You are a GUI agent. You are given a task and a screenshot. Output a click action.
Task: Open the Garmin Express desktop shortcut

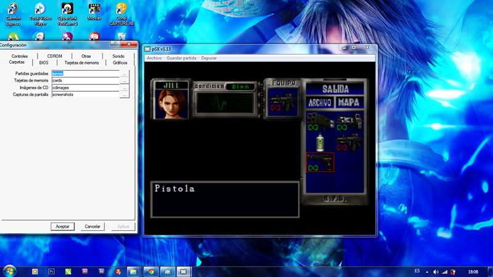tap(13, 14)
